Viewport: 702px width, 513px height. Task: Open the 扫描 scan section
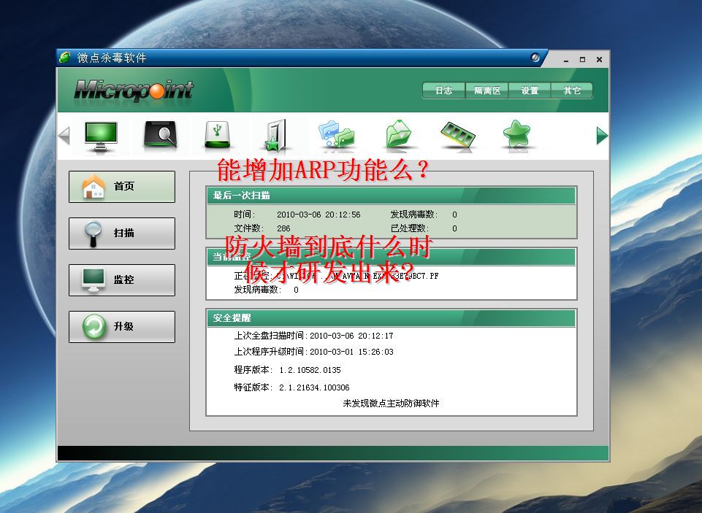pyautogui.click(x=122, y=234)
